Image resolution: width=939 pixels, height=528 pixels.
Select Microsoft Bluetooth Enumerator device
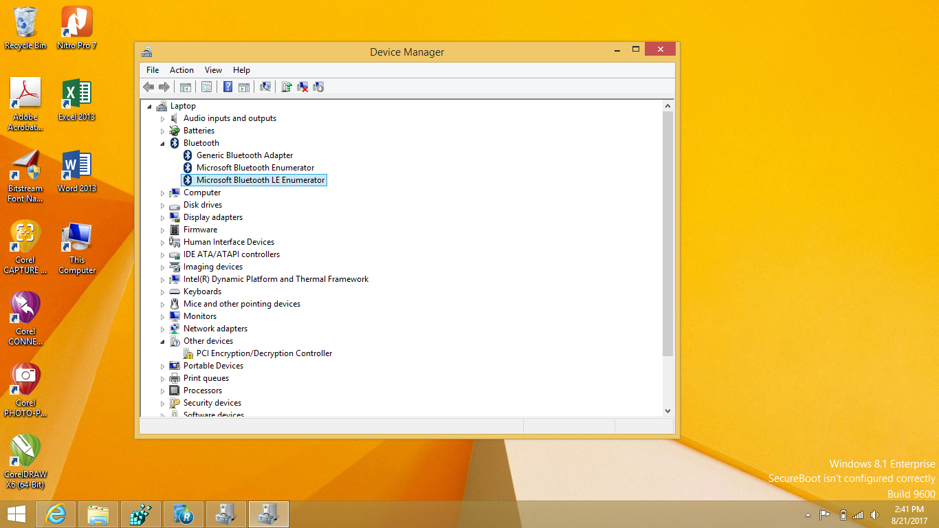(x=255, y=168)
